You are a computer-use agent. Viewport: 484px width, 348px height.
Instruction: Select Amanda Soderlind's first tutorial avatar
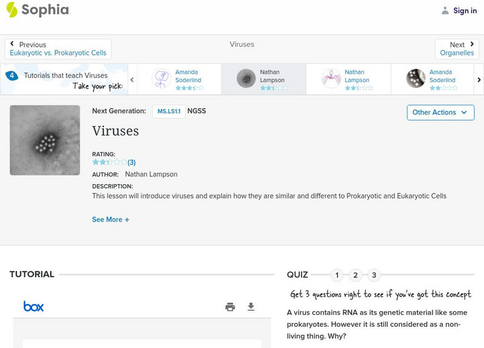pyautogui.click(x=162, y=79)
